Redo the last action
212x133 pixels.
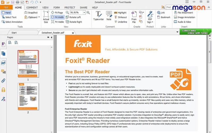click(x=37, y=2)
